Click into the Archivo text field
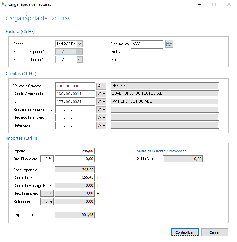The image size is (237, 242). click(x=147, y=52)
